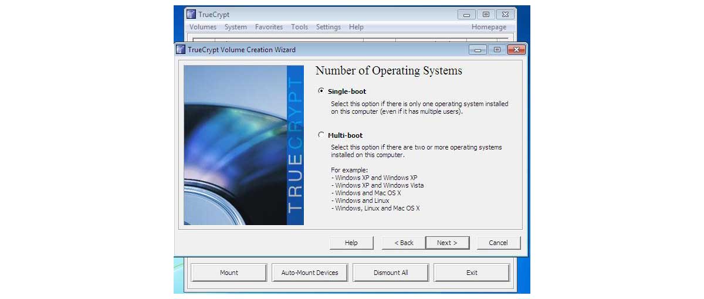The width and height of the screenshot is (704, 299).
Task: Proceed with the Next > button
Action: coord(447,243)
